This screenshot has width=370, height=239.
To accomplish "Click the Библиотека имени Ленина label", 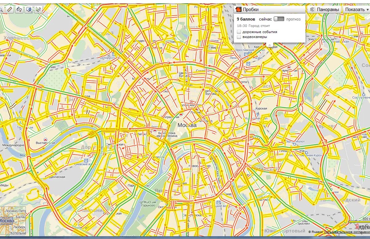I will pos(167,135).
